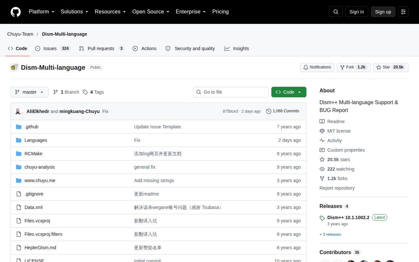The height and width of the screenshot is (262, 419).
Task: Open the 'Add missing strings' commit message
Action: [x=154, y=180]
